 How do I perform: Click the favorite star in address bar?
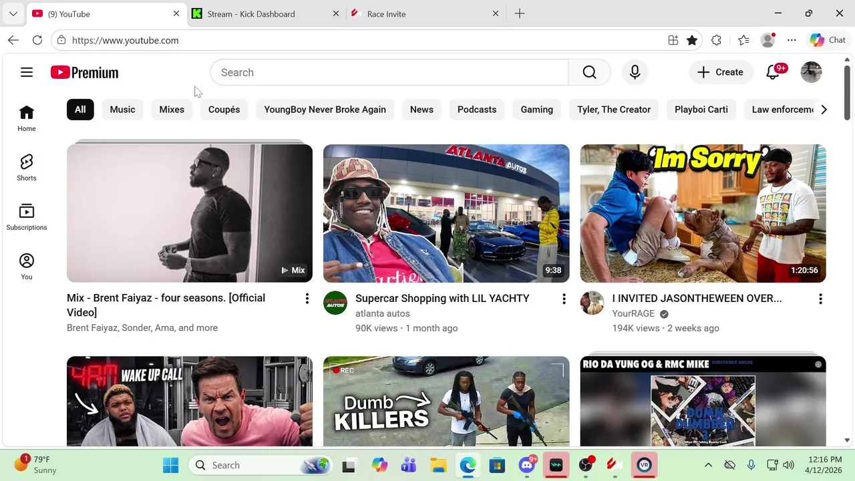coord(692,40)
